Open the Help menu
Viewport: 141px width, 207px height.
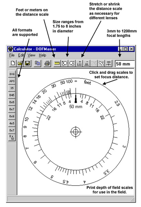(x=43, y=55)
